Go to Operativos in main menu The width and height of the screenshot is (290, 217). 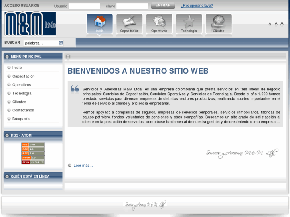(22, 85)
